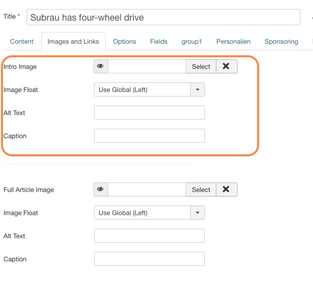This screenshot has width=313, height=293.
Task: Switch to the Content tab
Action: [x=22, y=41]
